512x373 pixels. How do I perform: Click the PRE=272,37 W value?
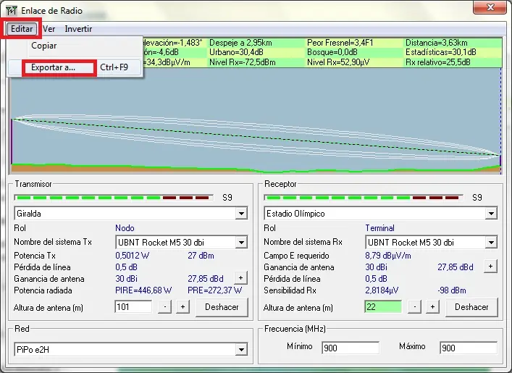tap(214, 290)
